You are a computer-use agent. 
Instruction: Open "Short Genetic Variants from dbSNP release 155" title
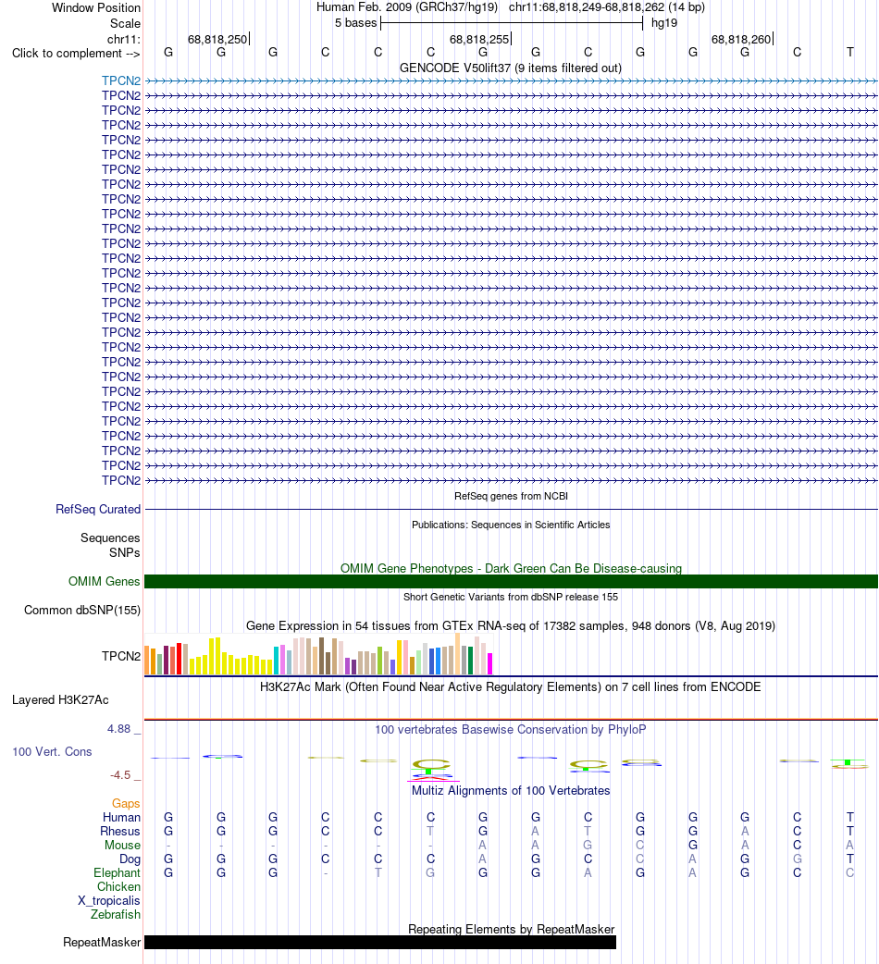click(x=511, y=597)
